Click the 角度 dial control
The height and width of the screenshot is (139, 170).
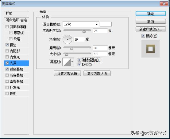tap(67, 39)
